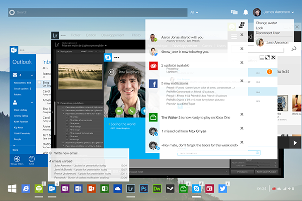This screenshot has width=302, height=201.
Task: Open the task view windows icon
Action: pos(234,12)
